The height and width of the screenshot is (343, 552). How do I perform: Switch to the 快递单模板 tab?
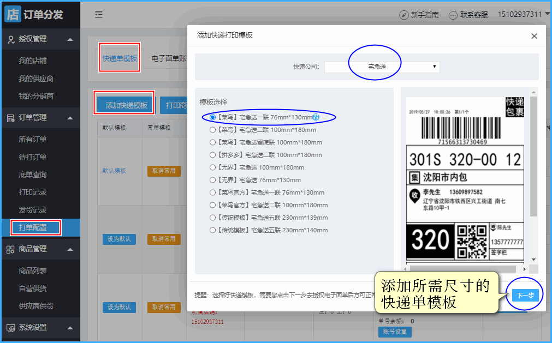(x=120, y=58)
